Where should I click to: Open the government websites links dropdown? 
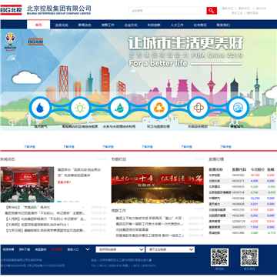point(120,249)
